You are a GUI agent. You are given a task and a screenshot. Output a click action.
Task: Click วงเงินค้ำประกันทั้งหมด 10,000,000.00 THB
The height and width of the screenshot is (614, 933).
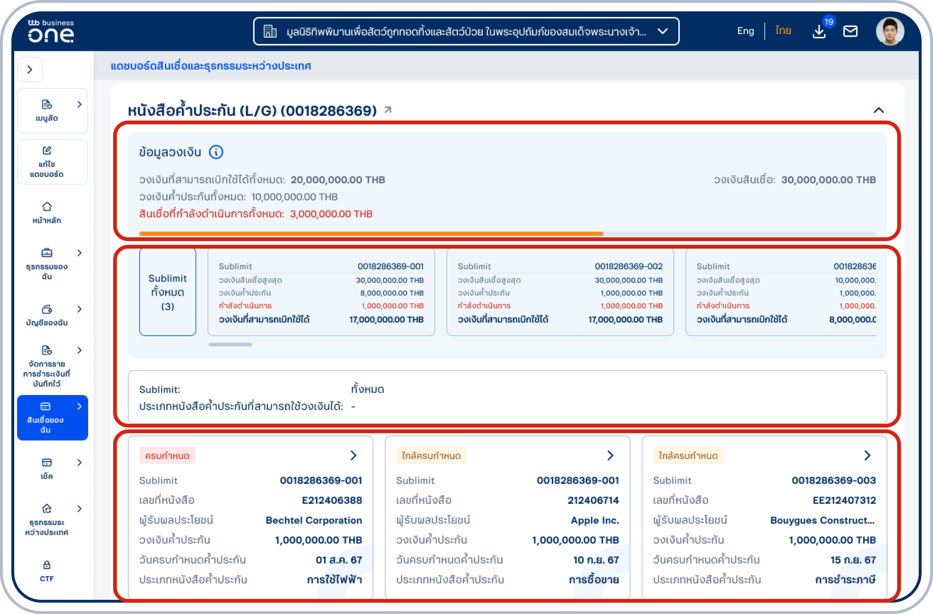(238, 197)
